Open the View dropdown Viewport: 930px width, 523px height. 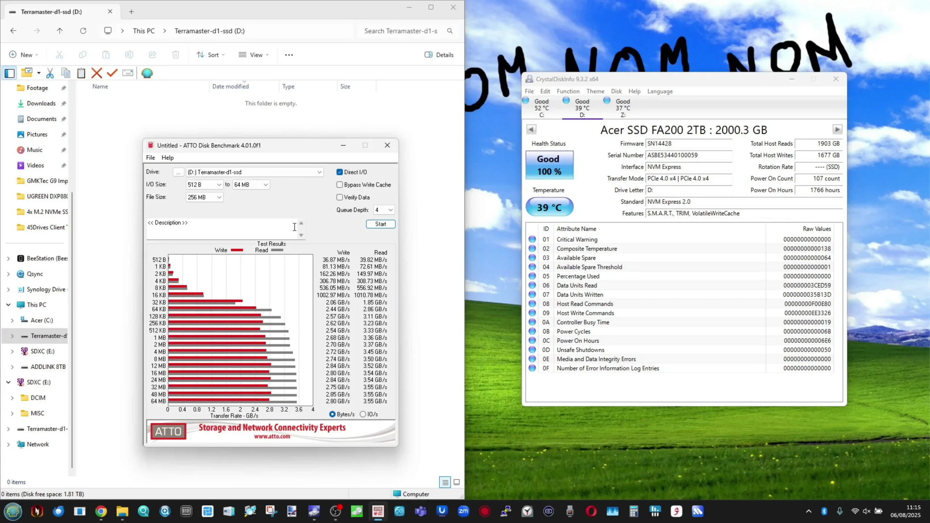[254, 55]
